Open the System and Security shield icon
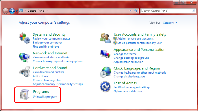 point(25,38)
